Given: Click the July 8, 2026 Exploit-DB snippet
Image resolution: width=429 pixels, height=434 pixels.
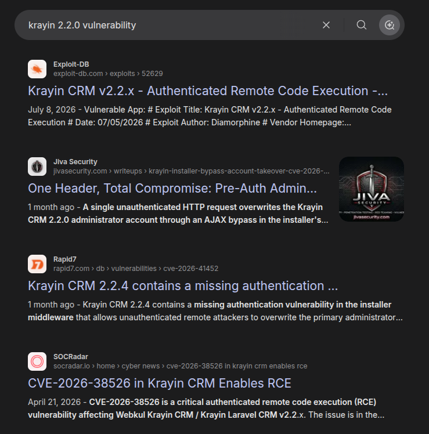Looking at the screenshot, I should point(210,116).
